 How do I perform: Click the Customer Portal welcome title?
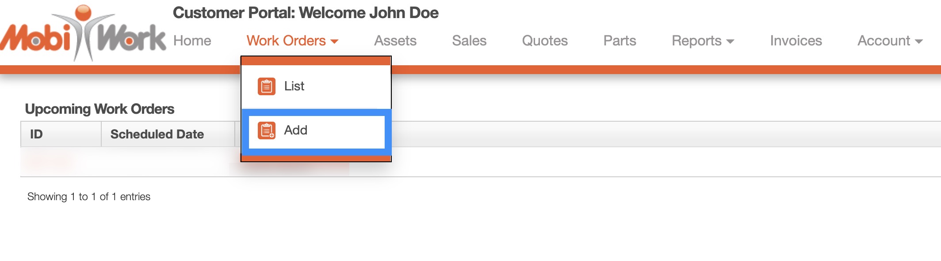[305, 13]
